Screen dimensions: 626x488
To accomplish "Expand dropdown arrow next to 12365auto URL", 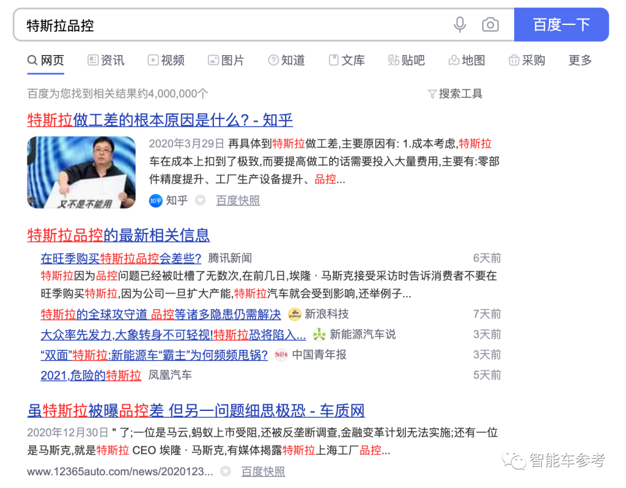I will click(x=225, y=471).
